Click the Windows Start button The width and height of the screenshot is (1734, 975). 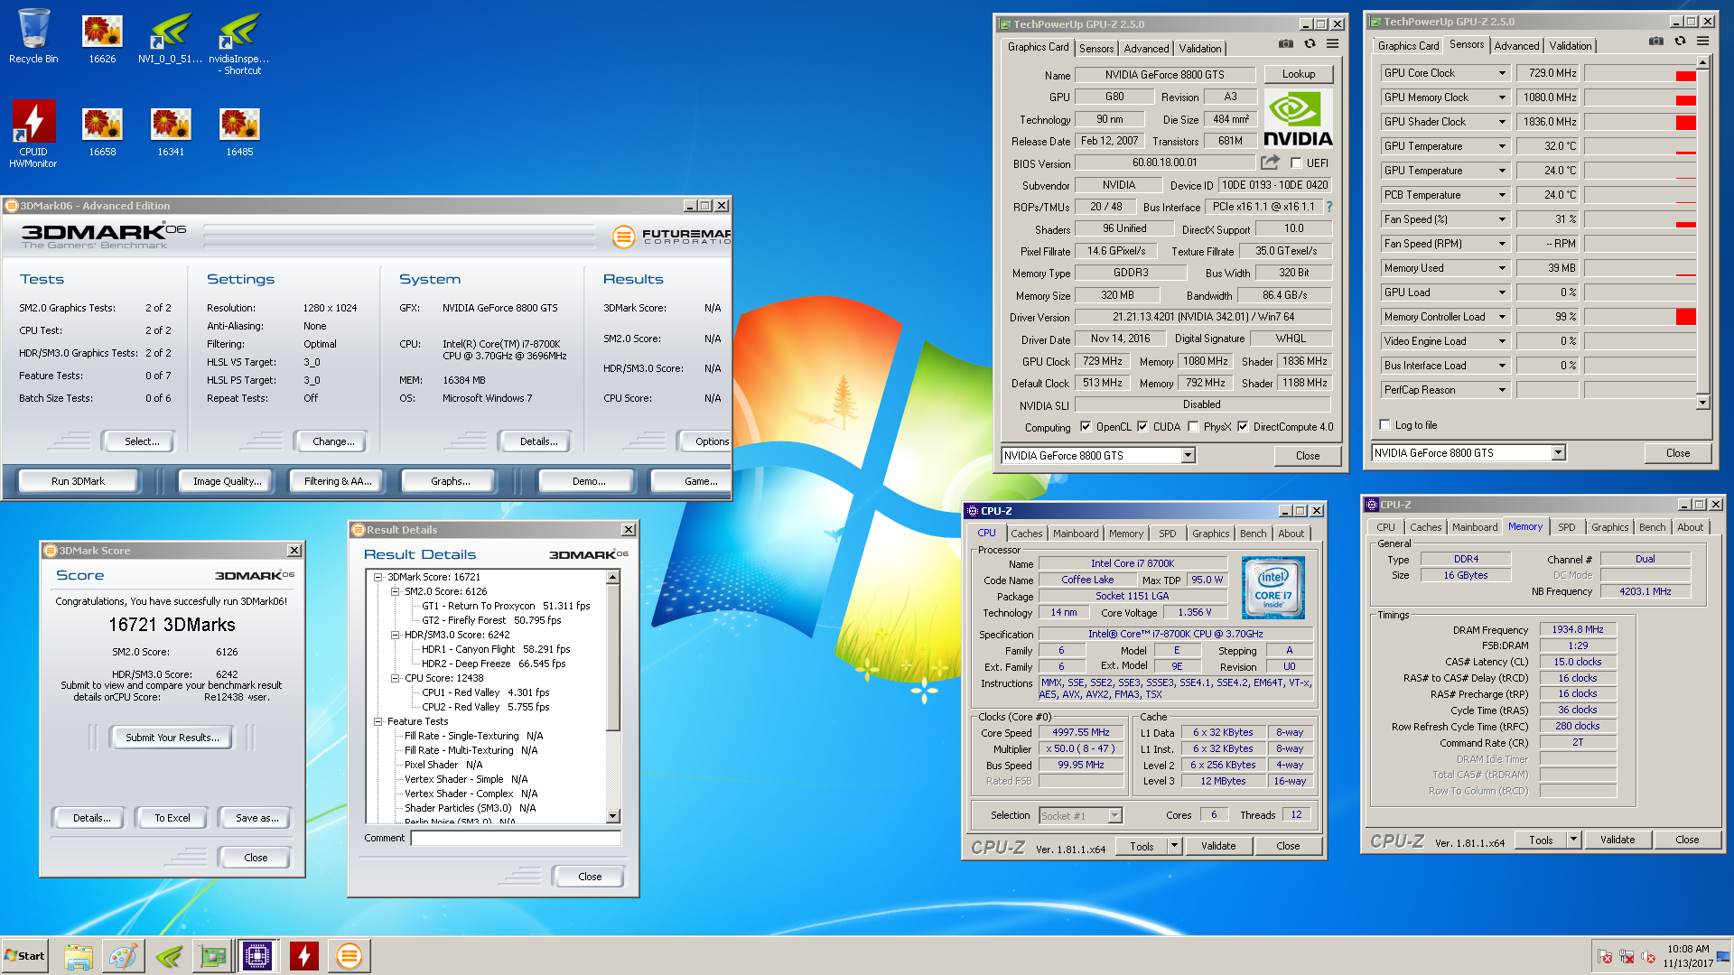pos(24,956)
